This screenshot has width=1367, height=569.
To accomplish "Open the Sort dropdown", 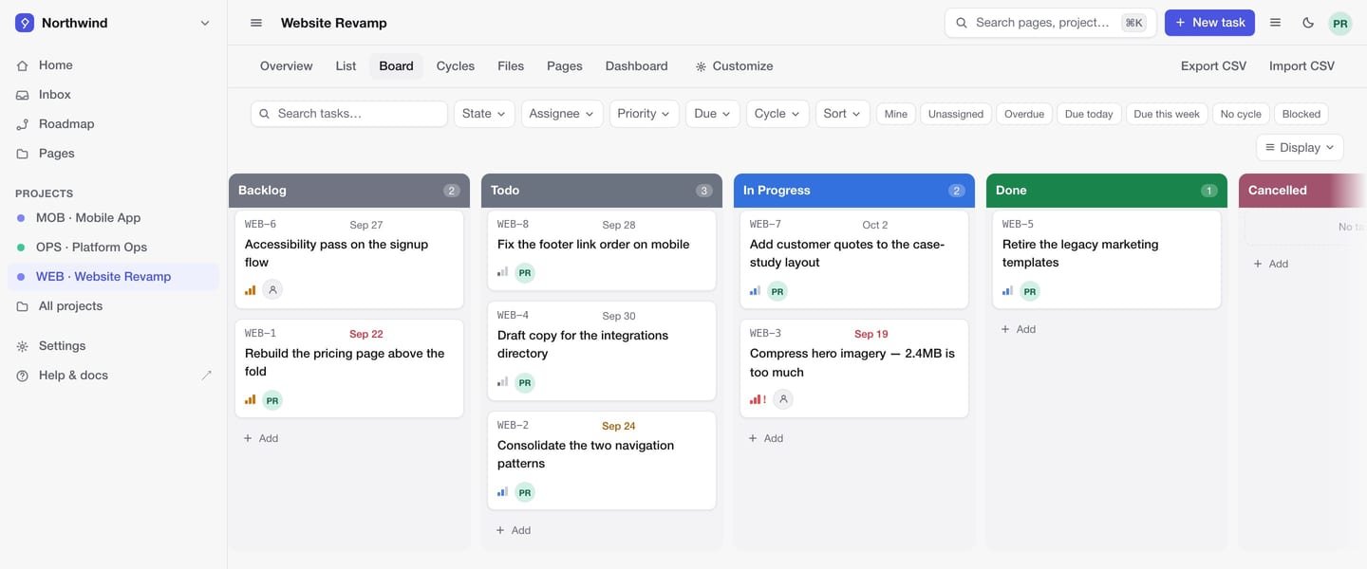I will pos(843,114).
